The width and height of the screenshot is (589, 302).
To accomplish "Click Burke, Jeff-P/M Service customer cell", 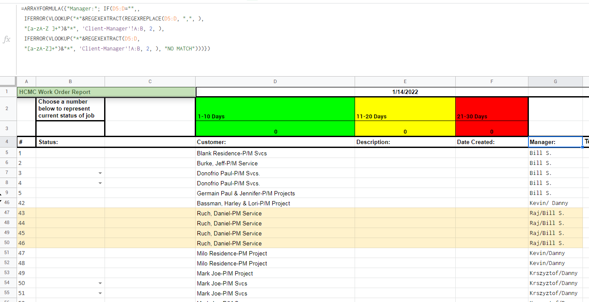I will (x=275, y=163).
